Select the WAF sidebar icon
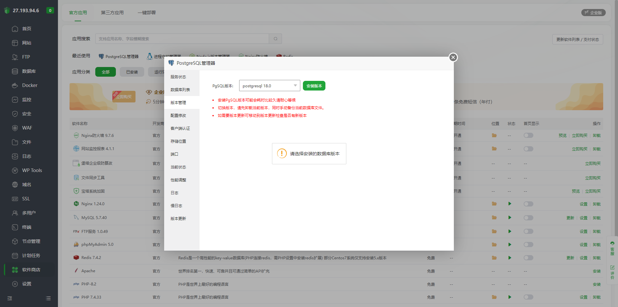The image size is (618, 307). coord(15,128)
